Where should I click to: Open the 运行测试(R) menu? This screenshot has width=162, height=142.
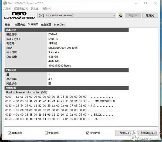point(21,9)
